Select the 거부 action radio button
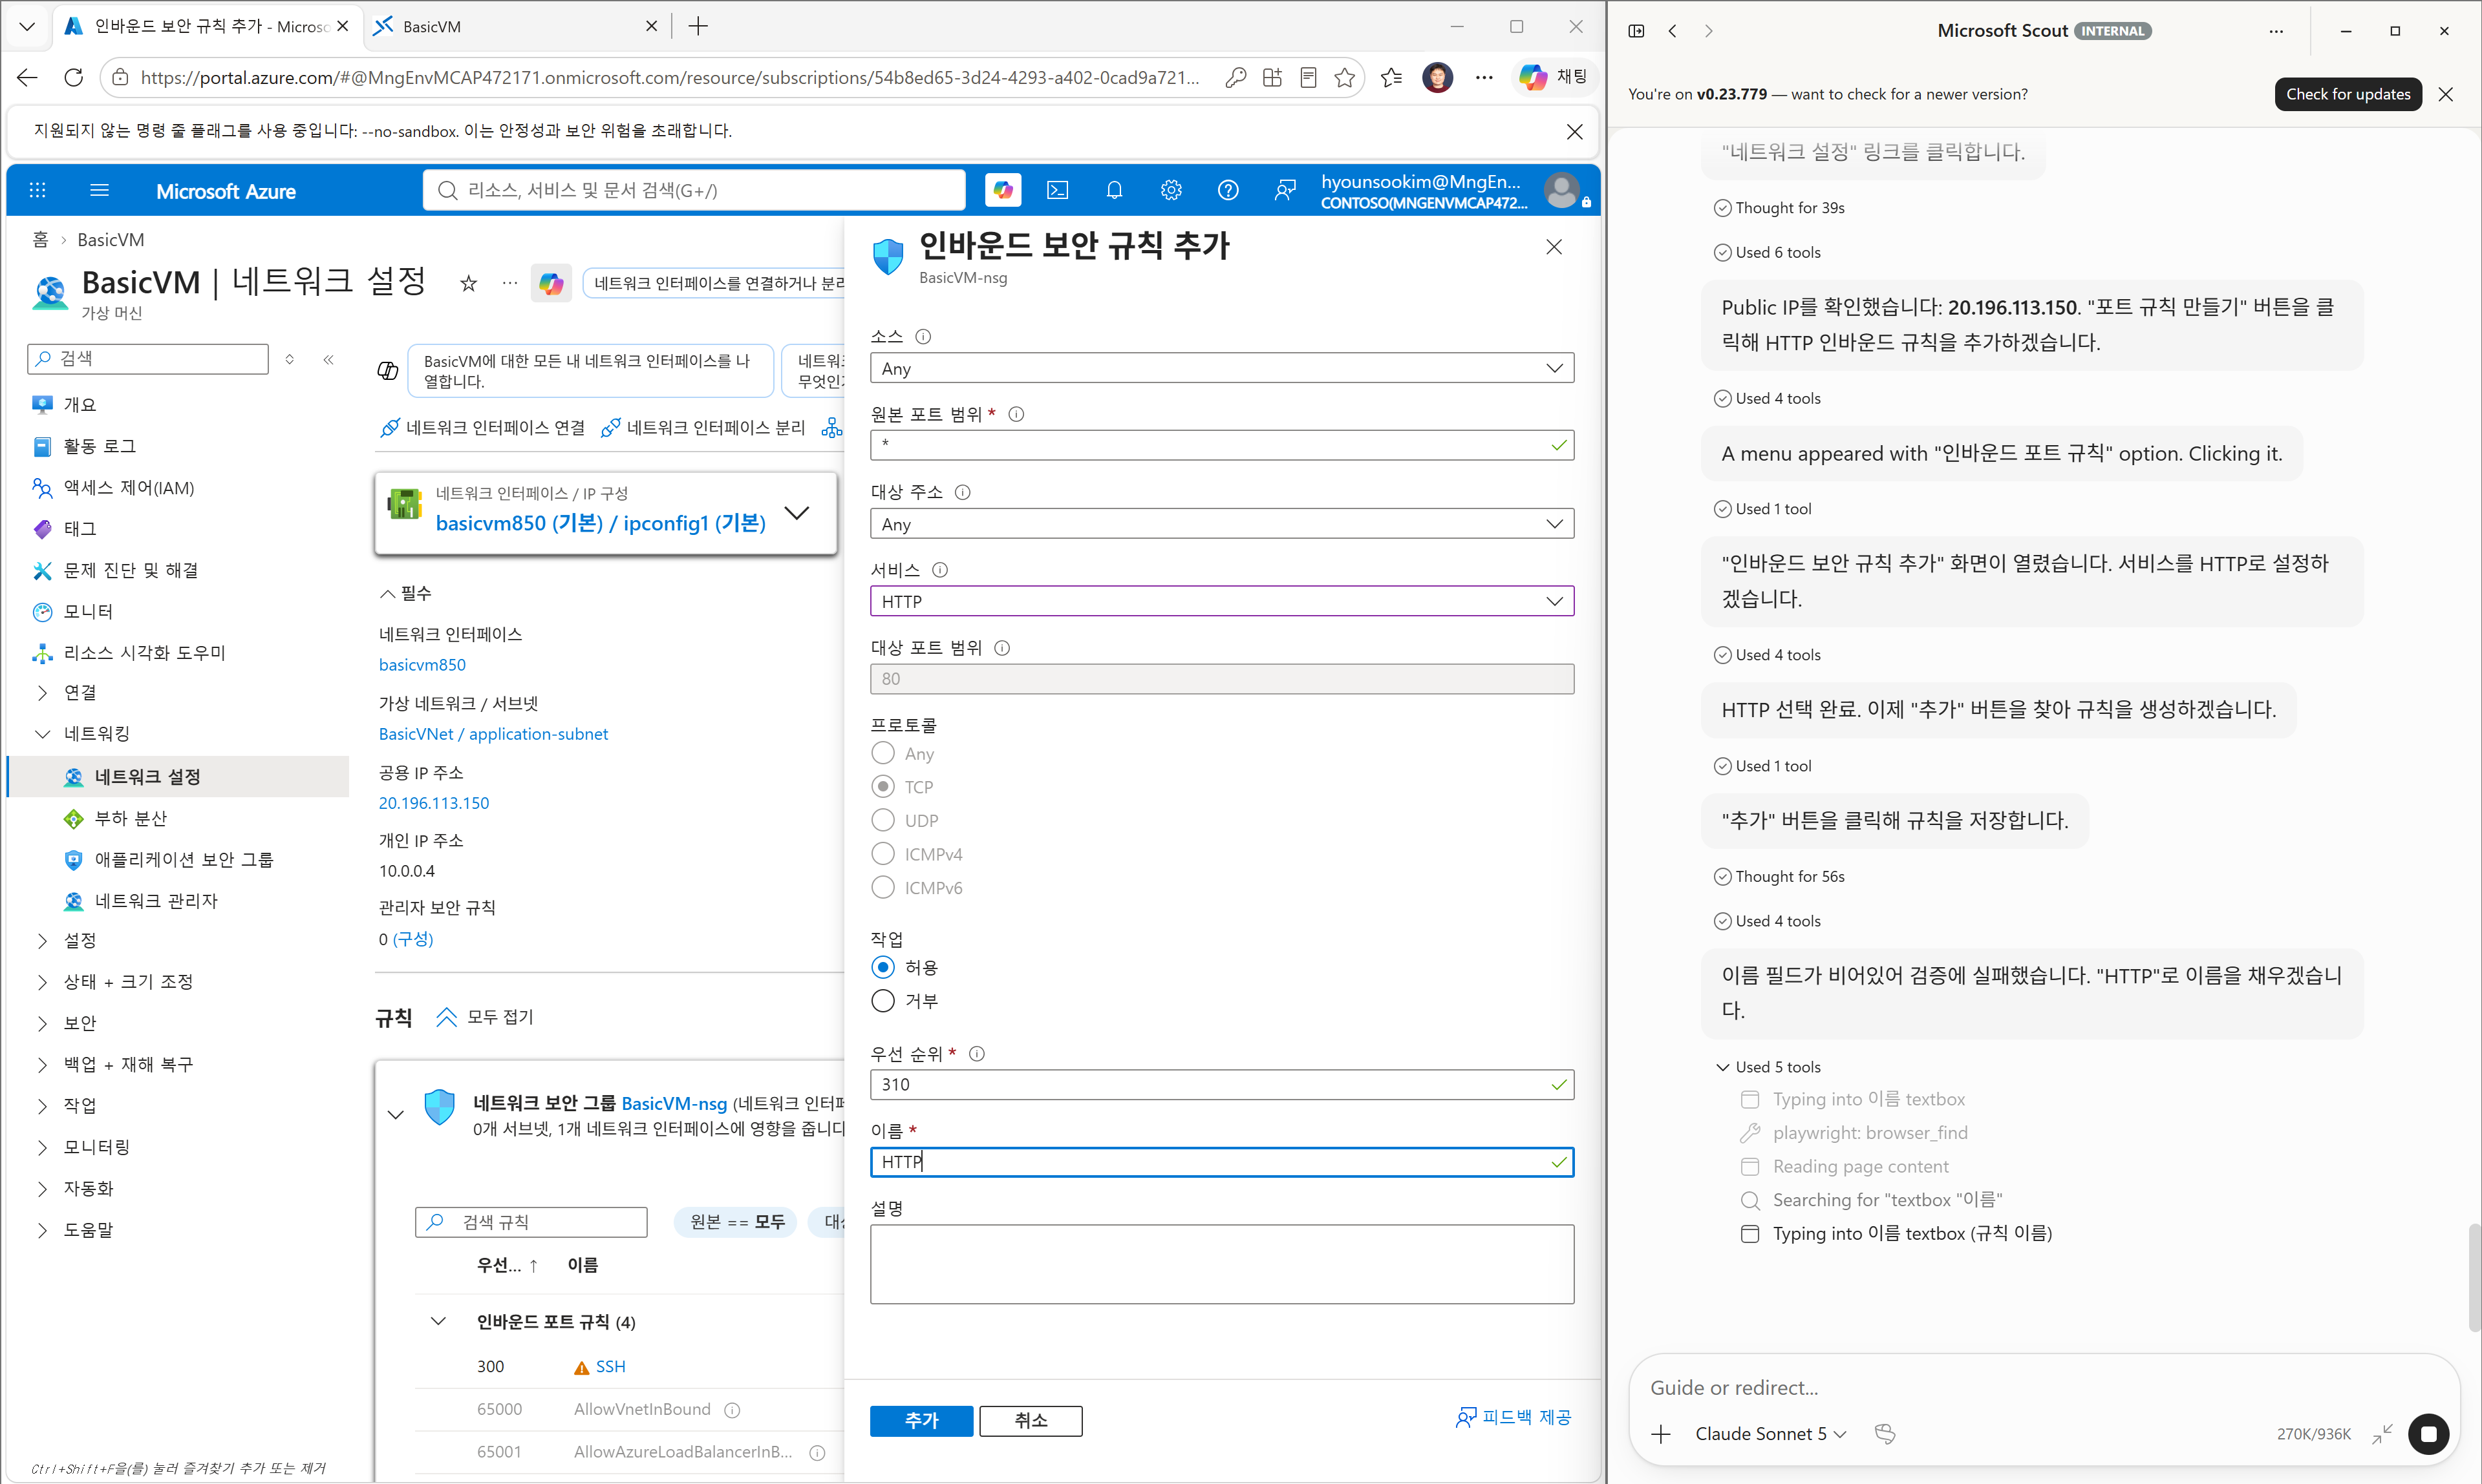 883,1001
